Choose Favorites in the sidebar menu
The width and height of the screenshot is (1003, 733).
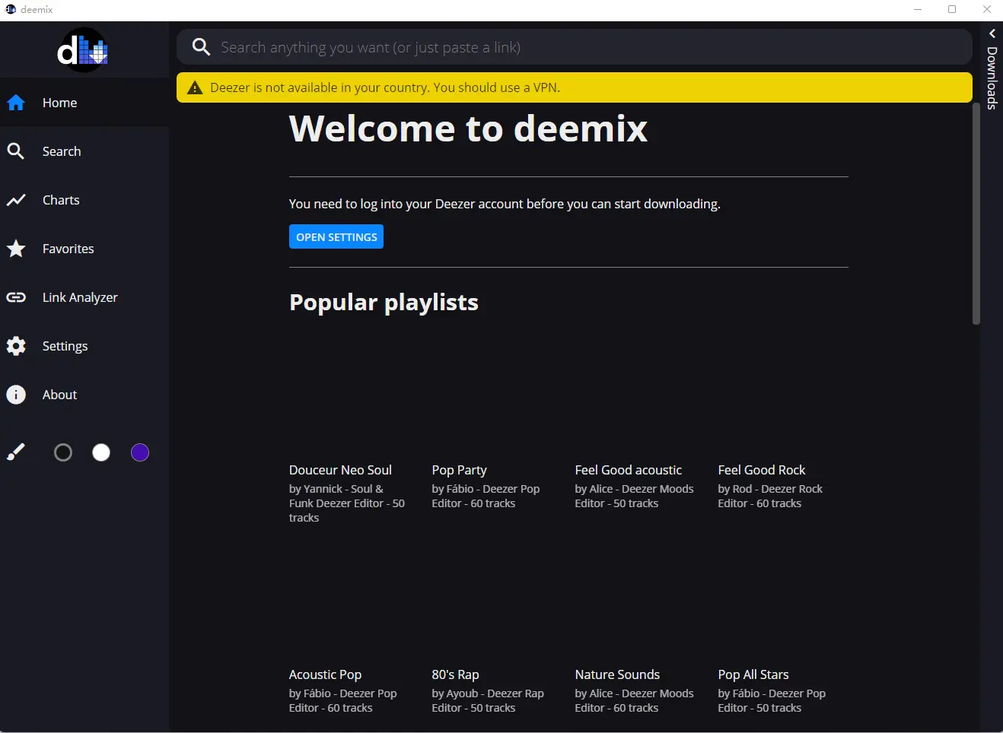point(68,248)
